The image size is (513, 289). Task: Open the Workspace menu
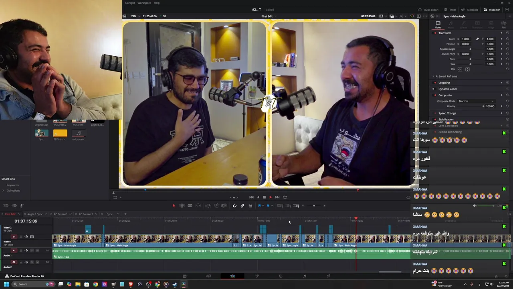click(x=144, y=3)
